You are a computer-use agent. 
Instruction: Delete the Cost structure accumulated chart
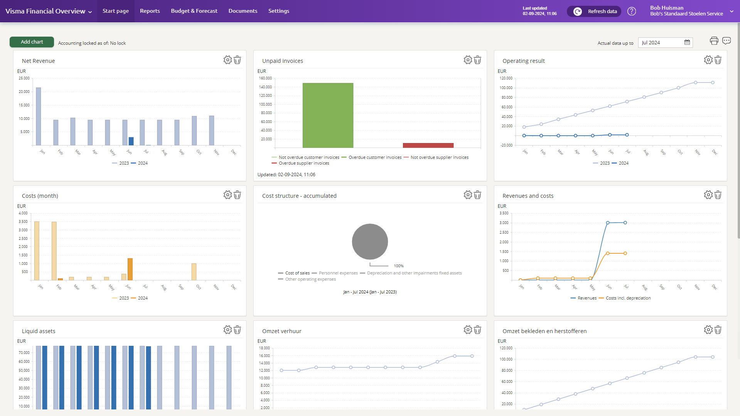[478, 195]
